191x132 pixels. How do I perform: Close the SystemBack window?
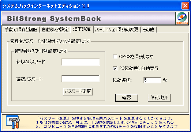tap(185, 5)
